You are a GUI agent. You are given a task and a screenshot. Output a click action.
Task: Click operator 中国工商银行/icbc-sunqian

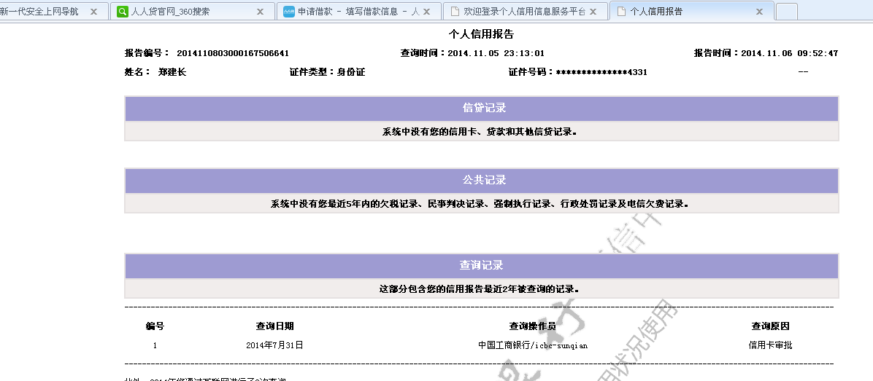click(x=533, y=345)
